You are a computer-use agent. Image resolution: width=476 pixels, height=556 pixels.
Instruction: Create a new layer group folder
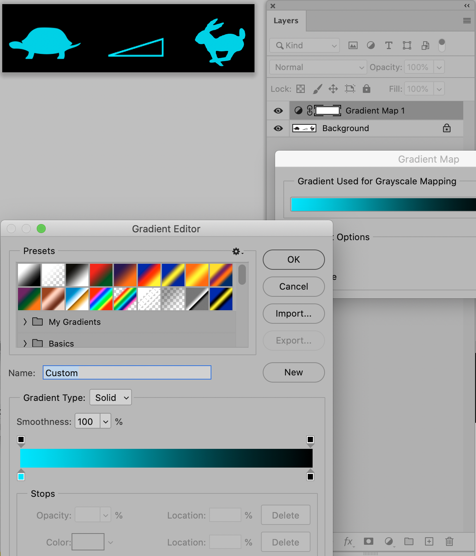click(x=409, y=541)
